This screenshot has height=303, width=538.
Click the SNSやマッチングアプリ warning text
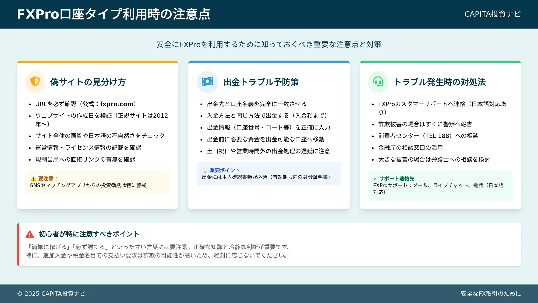point(88,185)
